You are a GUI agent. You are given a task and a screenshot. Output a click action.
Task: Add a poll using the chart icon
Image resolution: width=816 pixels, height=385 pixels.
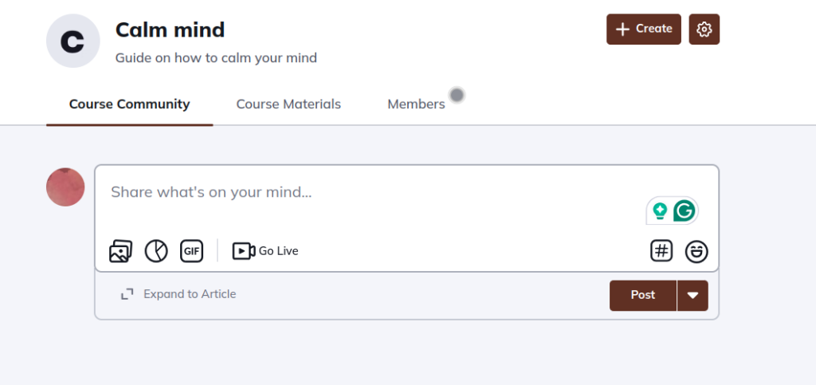156,251
